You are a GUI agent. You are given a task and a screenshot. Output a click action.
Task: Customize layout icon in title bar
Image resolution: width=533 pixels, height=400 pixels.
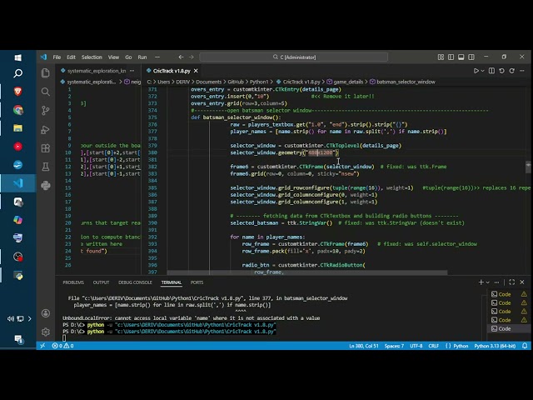[x=441, y=57]
